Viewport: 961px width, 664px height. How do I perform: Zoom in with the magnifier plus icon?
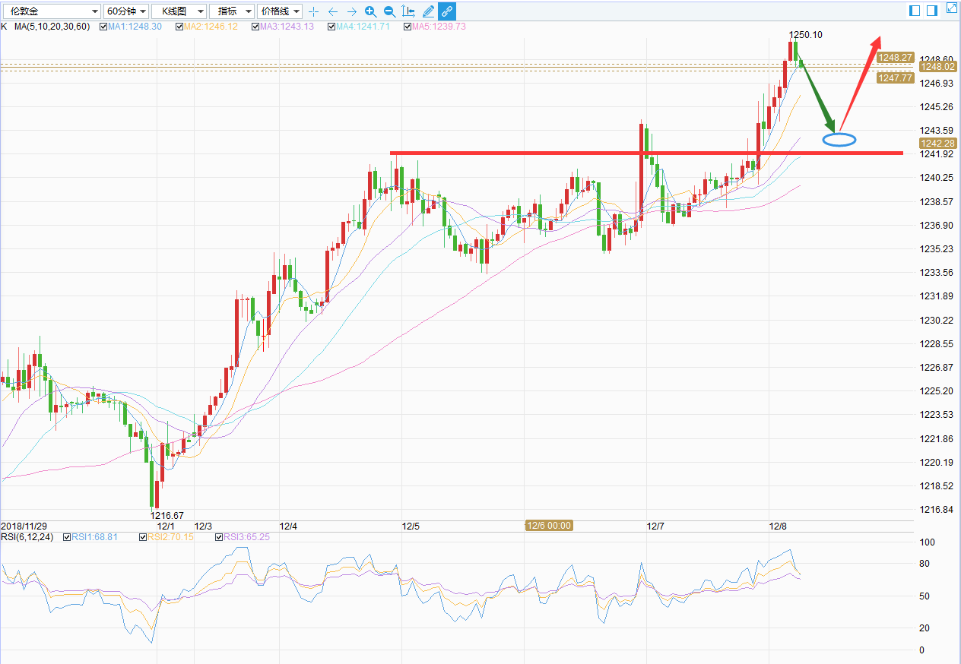(370, 11)
